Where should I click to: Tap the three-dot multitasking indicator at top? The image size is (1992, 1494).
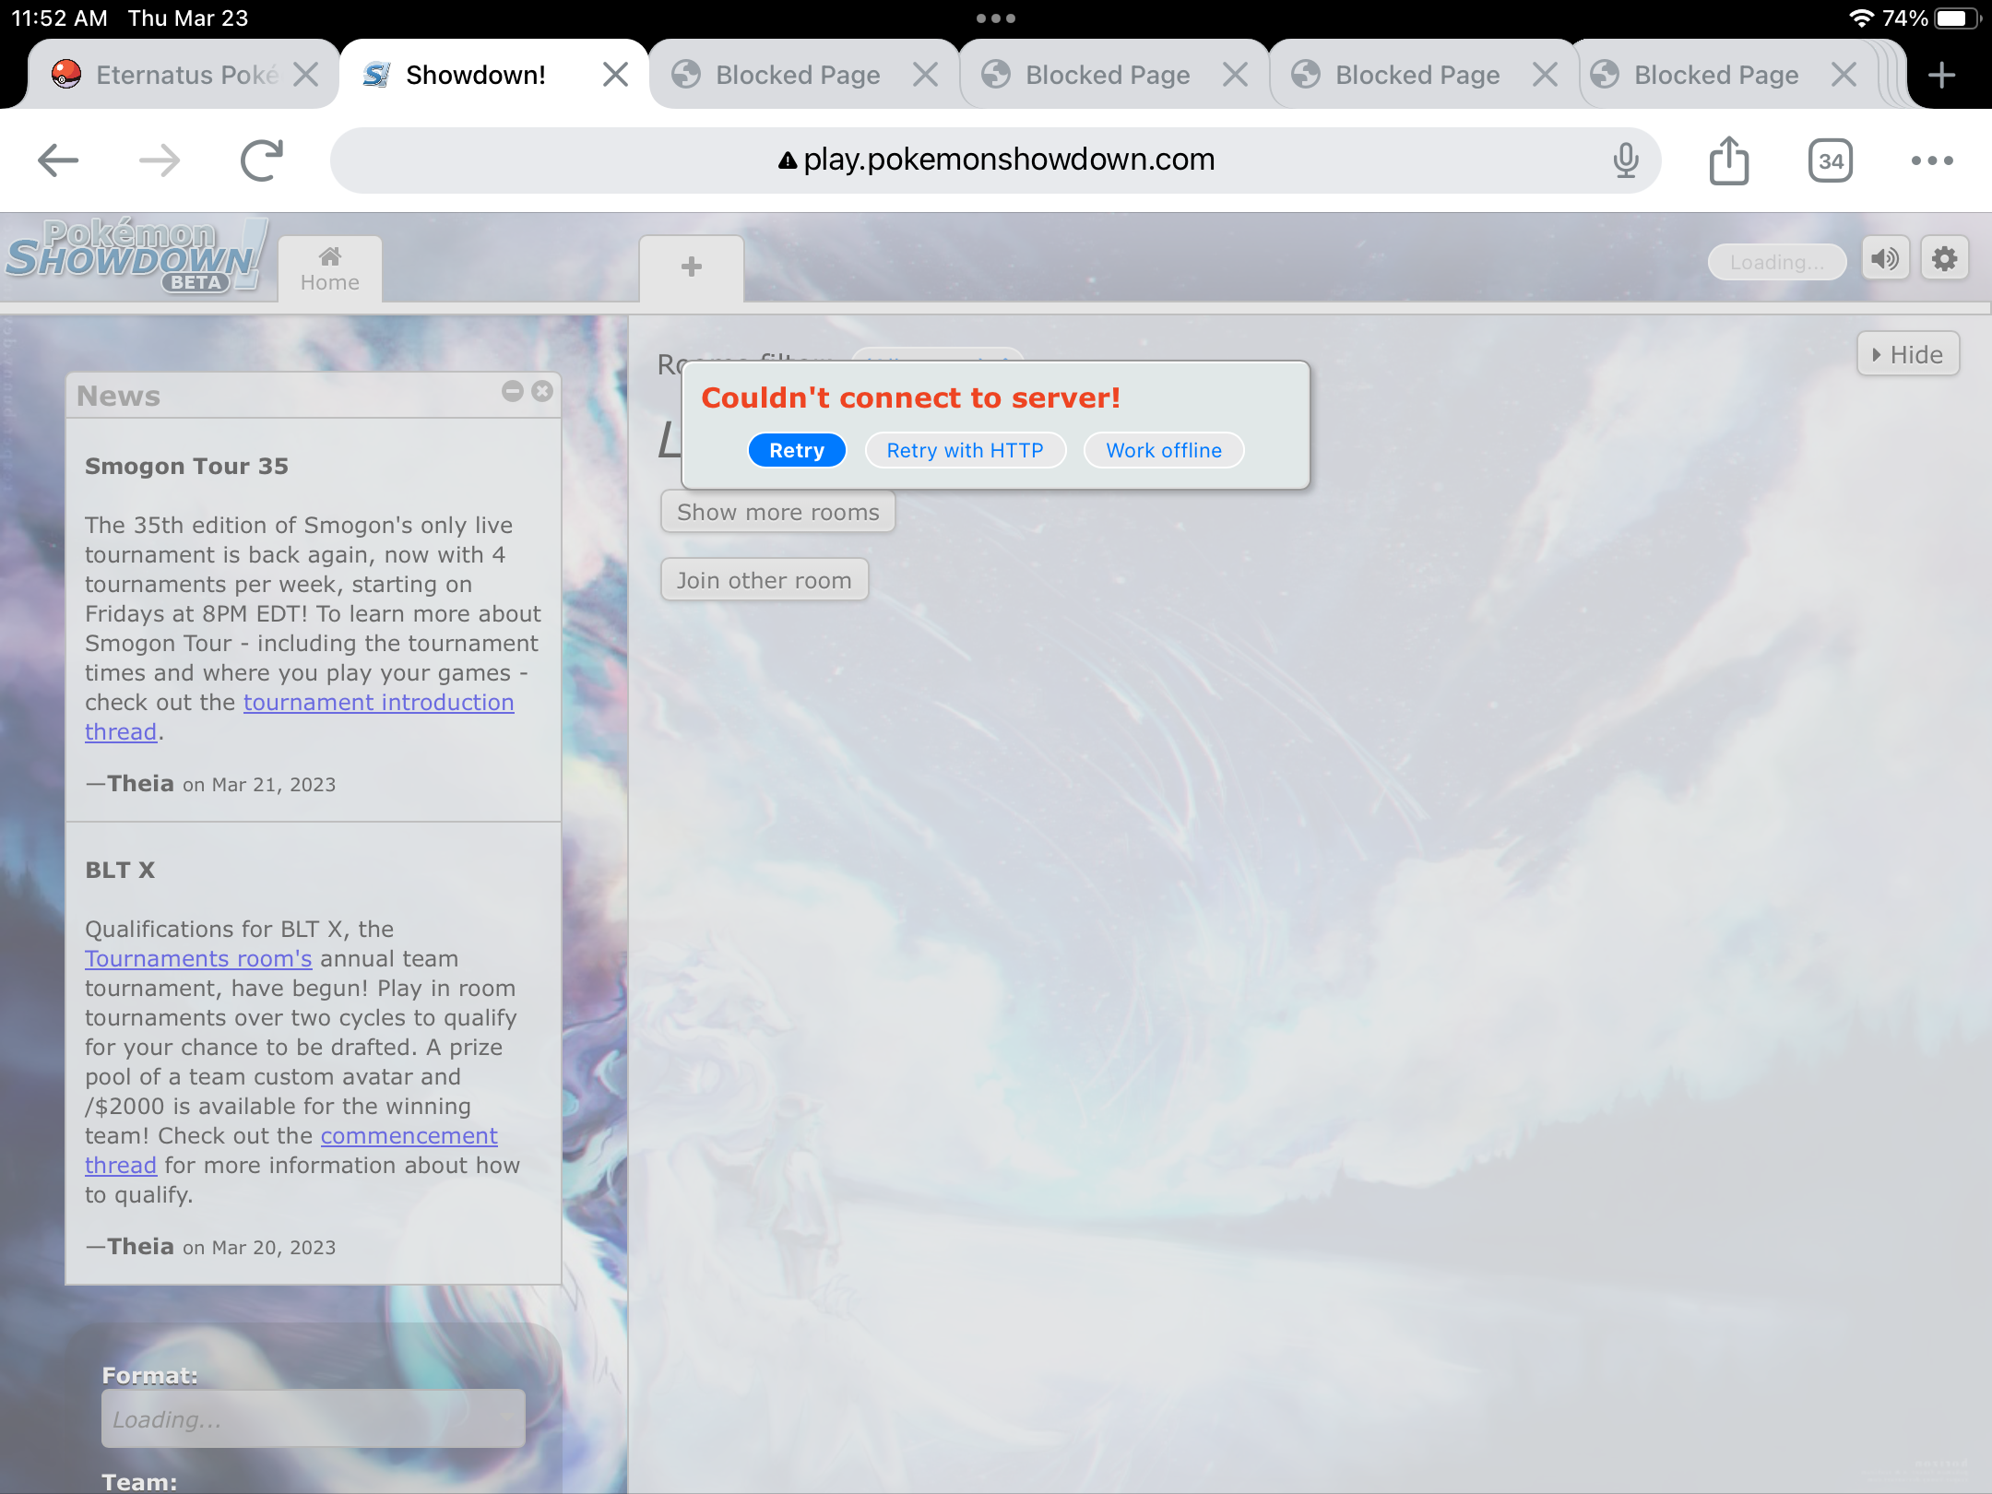996,18
